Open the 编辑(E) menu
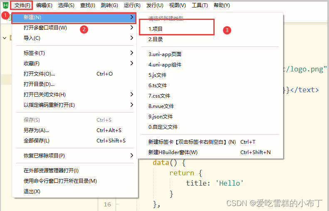This screenshot has height=211, width=329. pyautogui.click(x=44, y=5)
